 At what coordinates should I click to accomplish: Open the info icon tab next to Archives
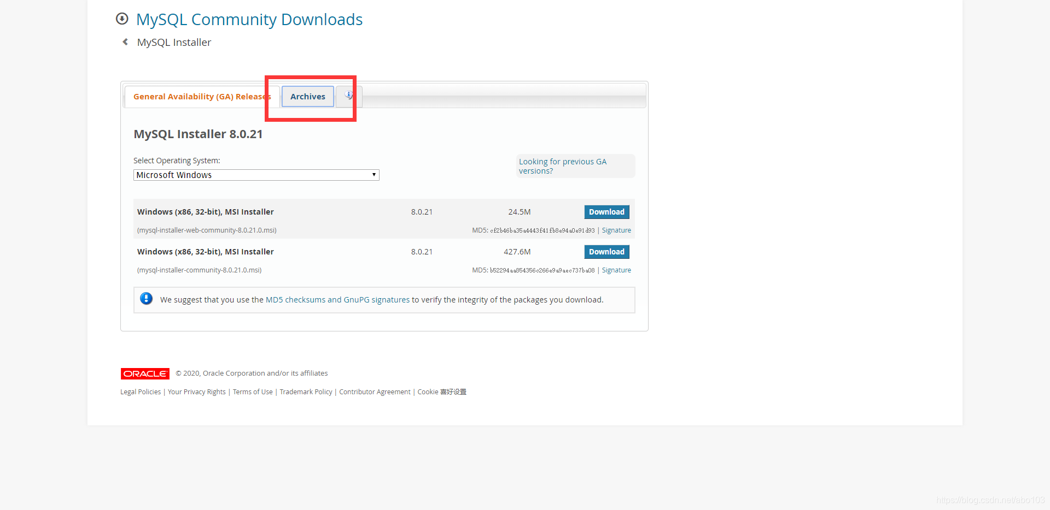click(x=349, y=96)
